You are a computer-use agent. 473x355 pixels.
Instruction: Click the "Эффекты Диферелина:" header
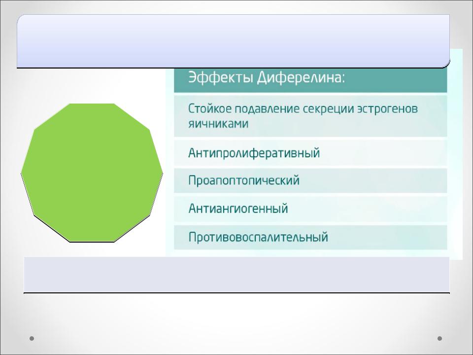coord(310,80)
